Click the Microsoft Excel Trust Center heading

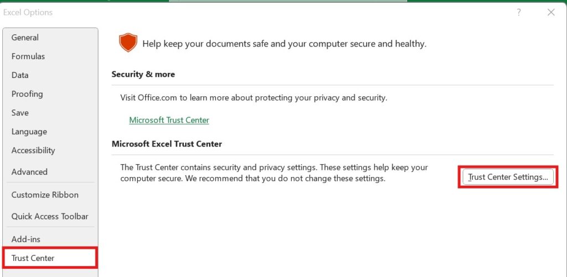point(167,144)
